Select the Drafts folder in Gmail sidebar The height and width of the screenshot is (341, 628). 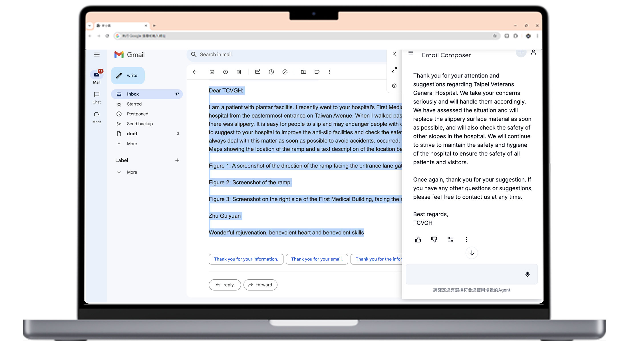point(132,134)
